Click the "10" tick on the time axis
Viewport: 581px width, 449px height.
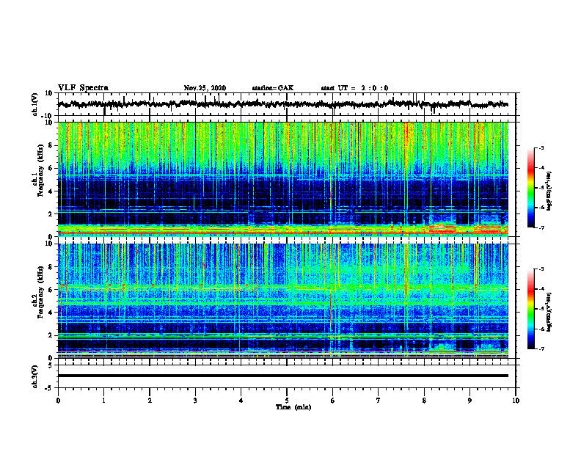pos(516,401)
